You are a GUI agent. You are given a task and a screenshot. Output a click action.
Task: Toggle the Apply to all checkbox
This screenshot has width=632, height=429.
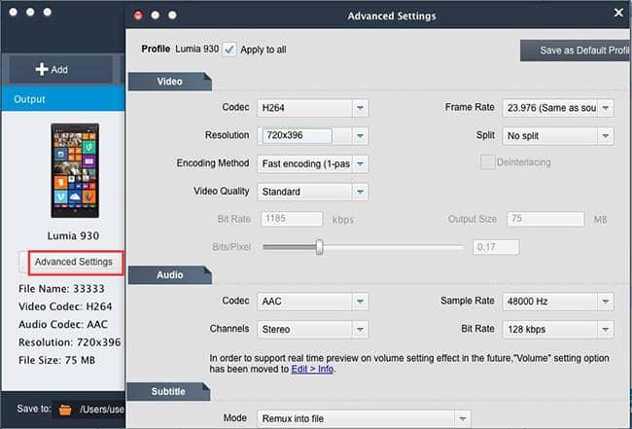click(229, 50)
